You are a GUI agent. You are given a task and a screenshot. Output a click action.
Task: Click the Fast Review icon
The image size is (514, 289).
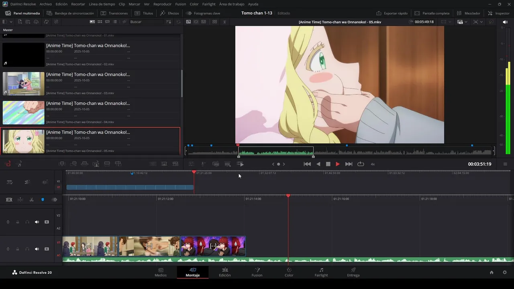[241, 164]
